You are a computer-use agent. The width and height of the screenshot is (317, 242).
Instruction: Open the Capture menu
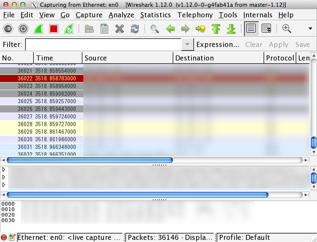89,15
